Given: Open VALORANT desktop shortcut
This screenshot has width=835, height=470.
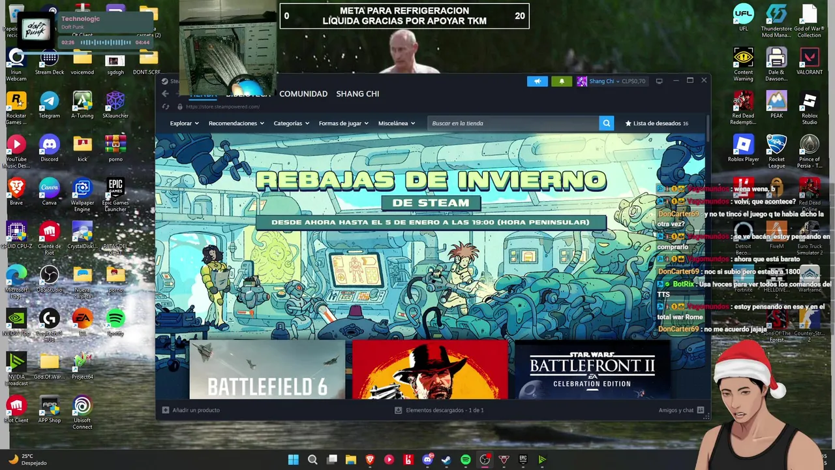Looking at the screenshot, I should pos(810,61).
